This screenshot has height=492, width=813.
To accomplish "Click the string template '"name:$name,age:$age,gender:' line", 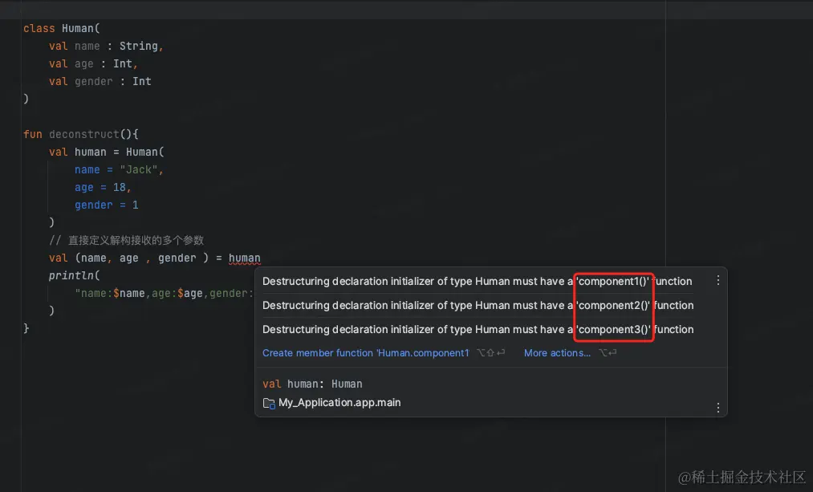I will (x=164, y=294).
